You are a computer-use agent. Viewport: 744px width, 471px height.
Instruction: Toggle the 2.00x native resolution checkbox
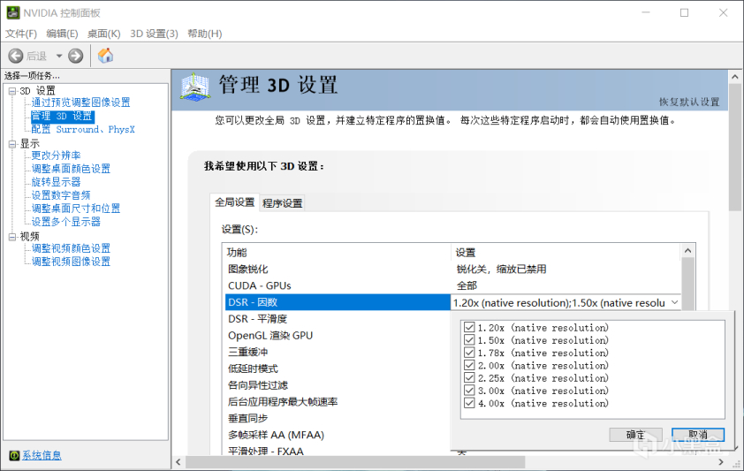click(469, 365)
